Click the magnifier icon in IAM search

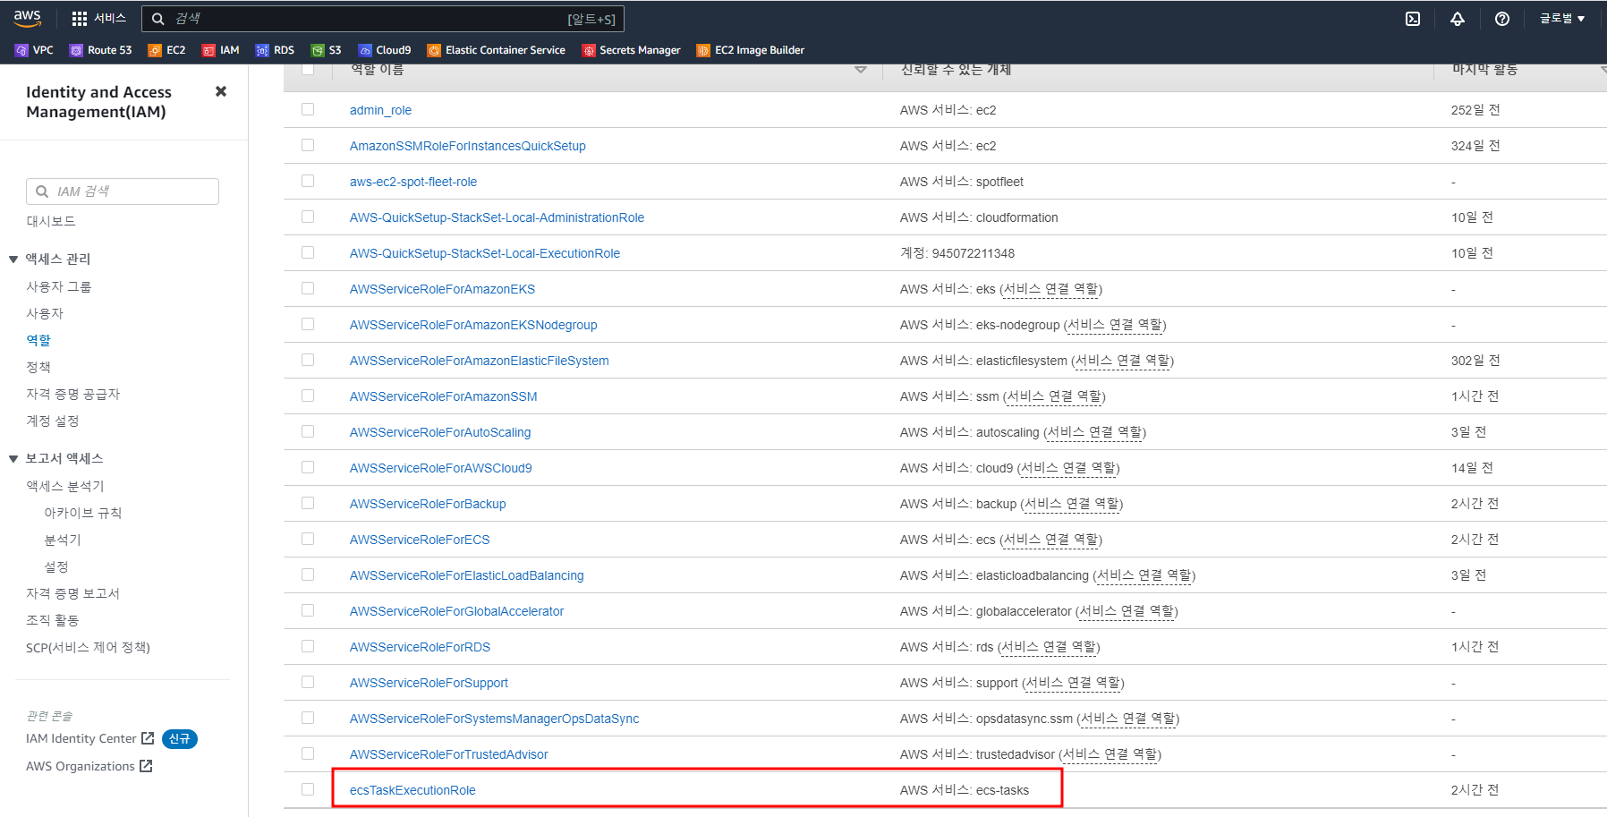click(x=42, y=191)
